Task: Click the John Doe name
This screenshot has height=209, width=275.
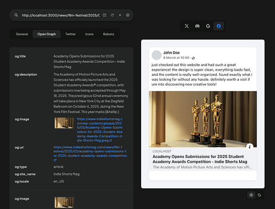Action: coord(171,52)
